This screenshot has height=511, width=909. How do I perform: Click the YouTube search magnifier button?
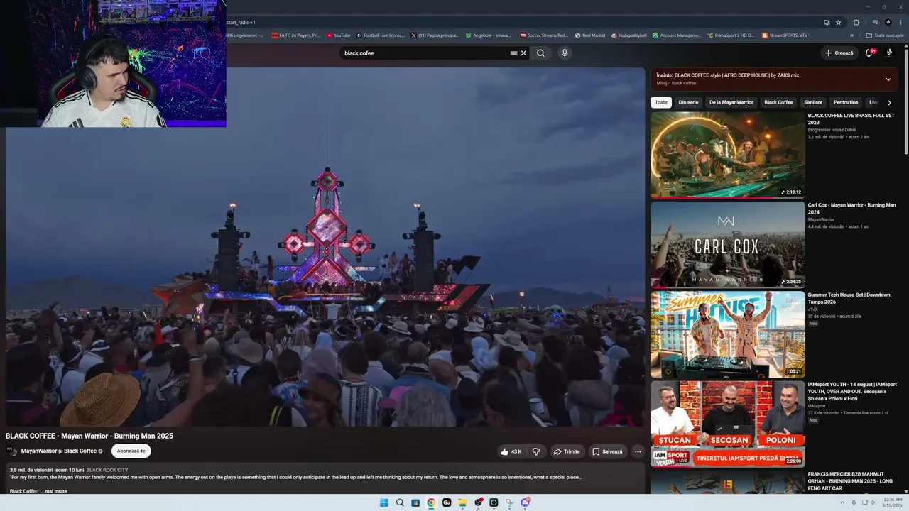coord(540,53)
